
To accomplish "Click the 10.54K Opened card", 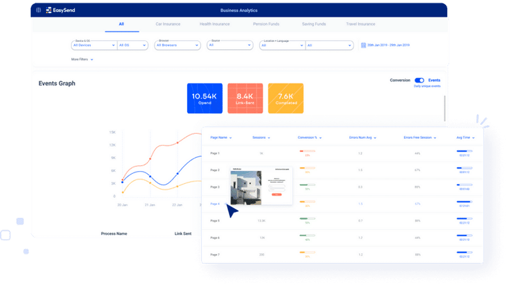I will click(x=205, y=98).
